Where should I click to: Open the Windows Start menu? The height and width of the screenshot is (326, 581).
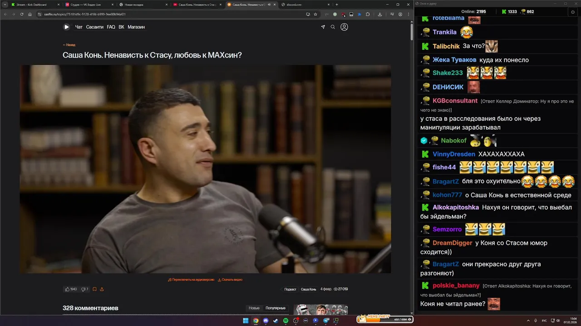[x=246, y=321]
